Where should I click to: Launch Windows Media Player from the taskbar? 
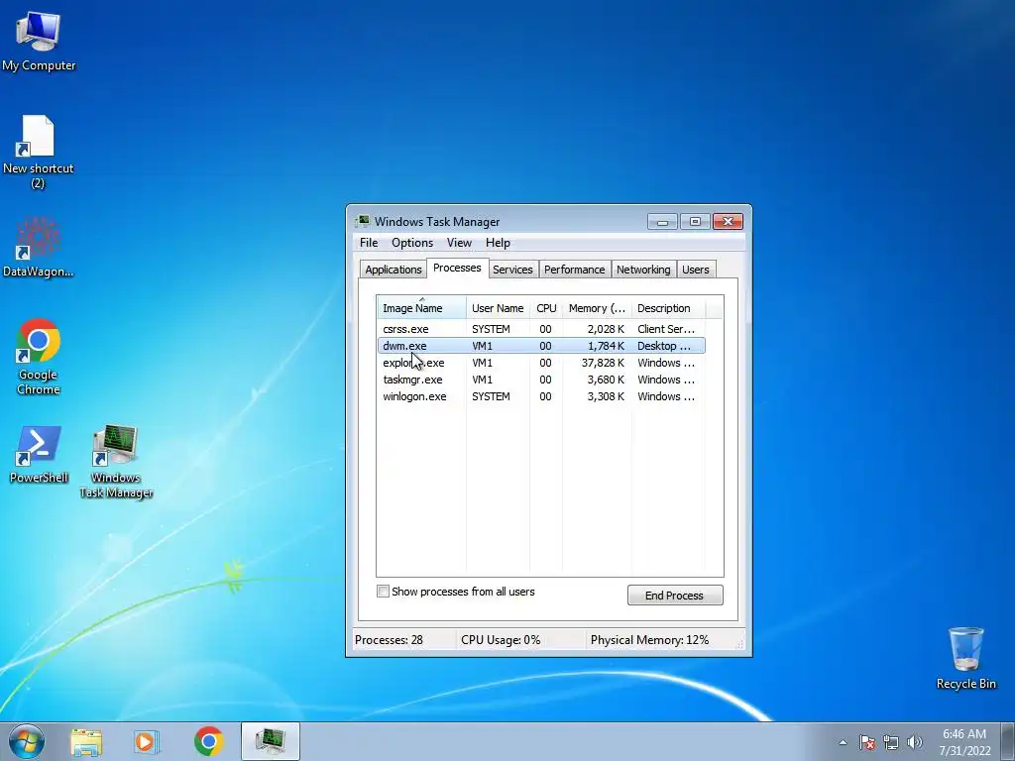coord(147,741)
